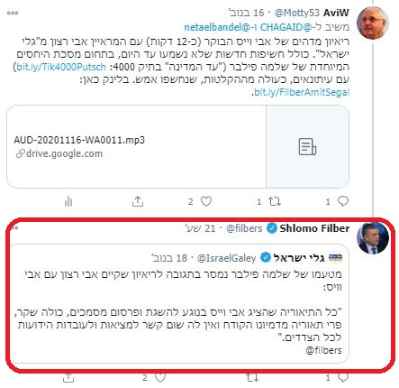Viewport: 399px width, 388px height.
Task: Open bit.ly/FilberAmitSegal link
Action: 302,92
